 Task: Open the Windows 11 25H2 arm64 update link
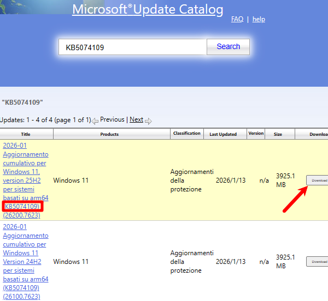pyautogui.click(x=26, y=180)
